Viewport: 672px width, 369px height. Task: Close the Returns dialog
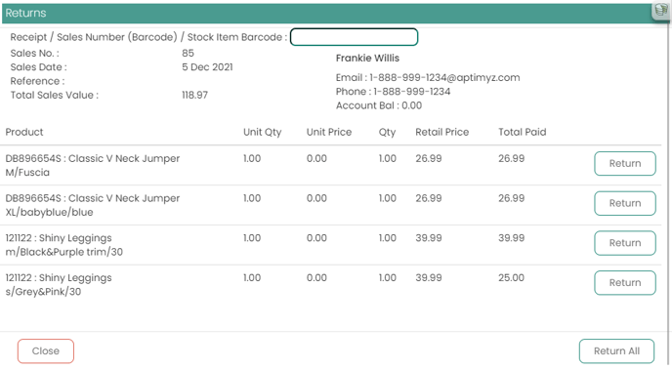46,351
